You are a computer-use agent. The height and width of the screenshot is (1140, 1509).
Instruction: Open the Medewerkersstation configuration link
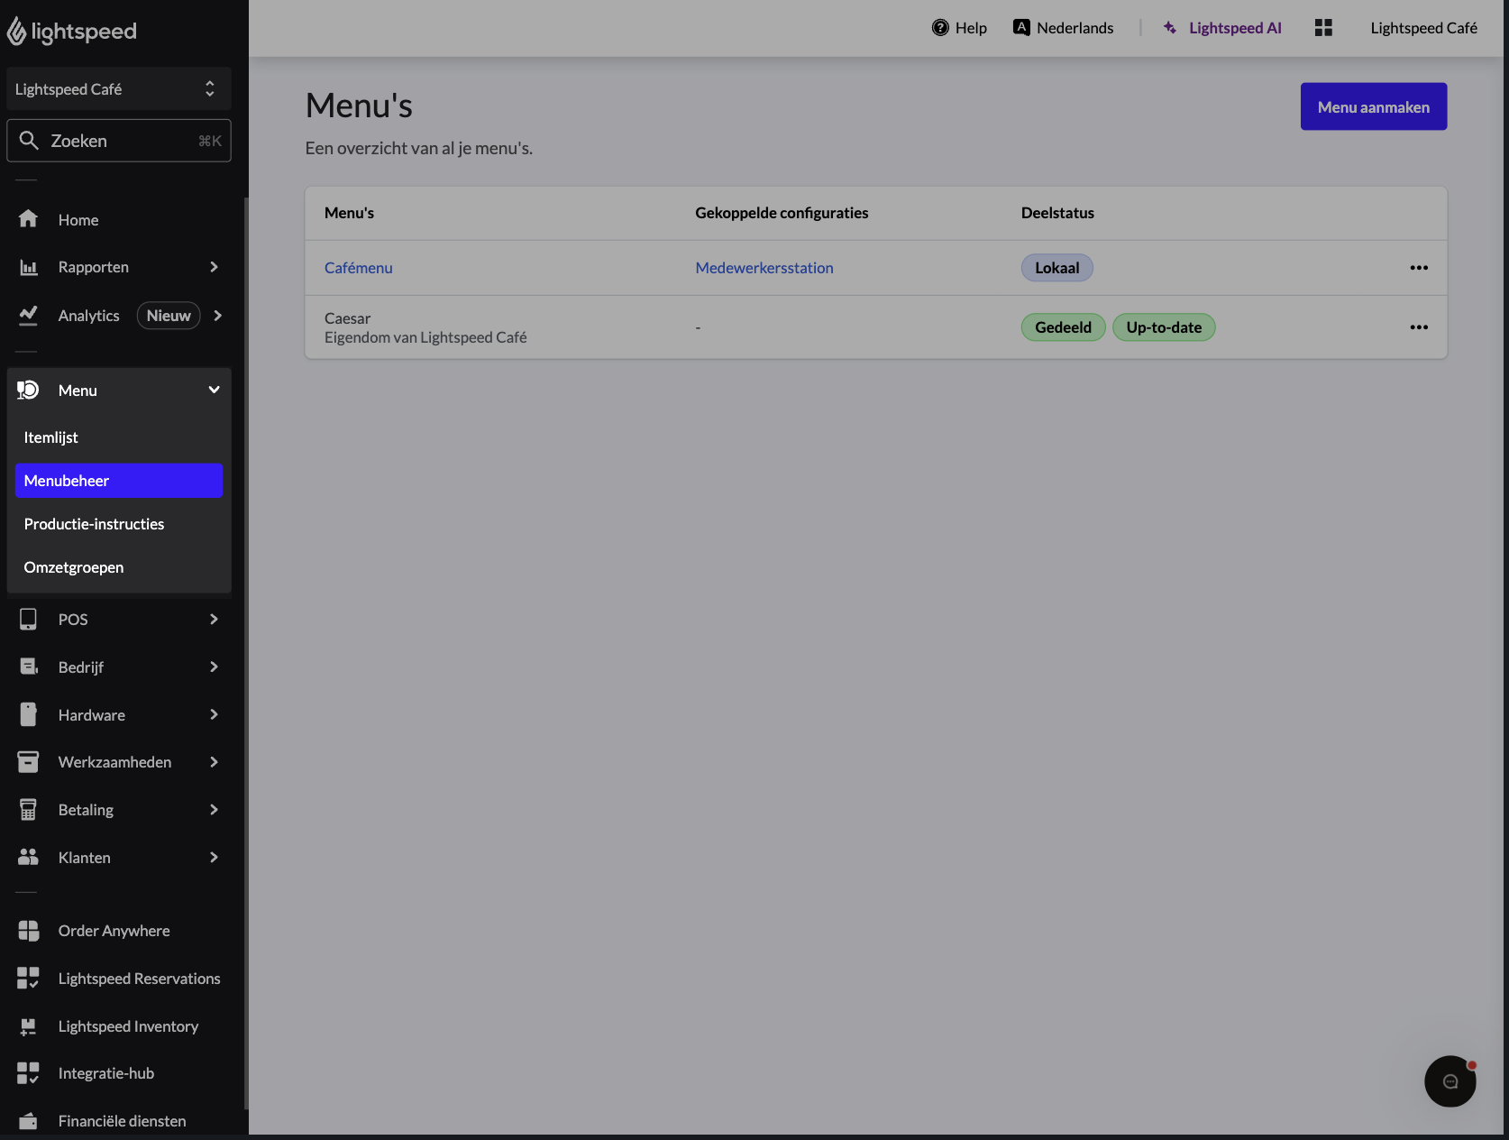click(x=764, y=268)
